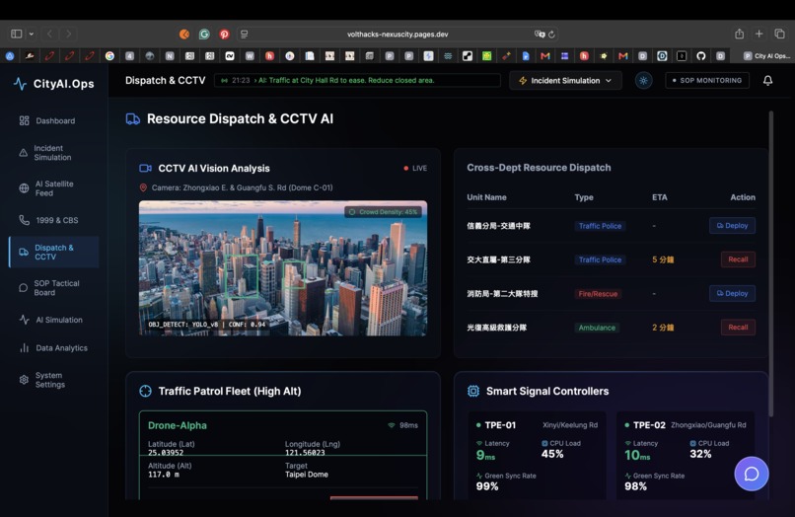Switch to the City AI Ops tab

pos(766,56)
